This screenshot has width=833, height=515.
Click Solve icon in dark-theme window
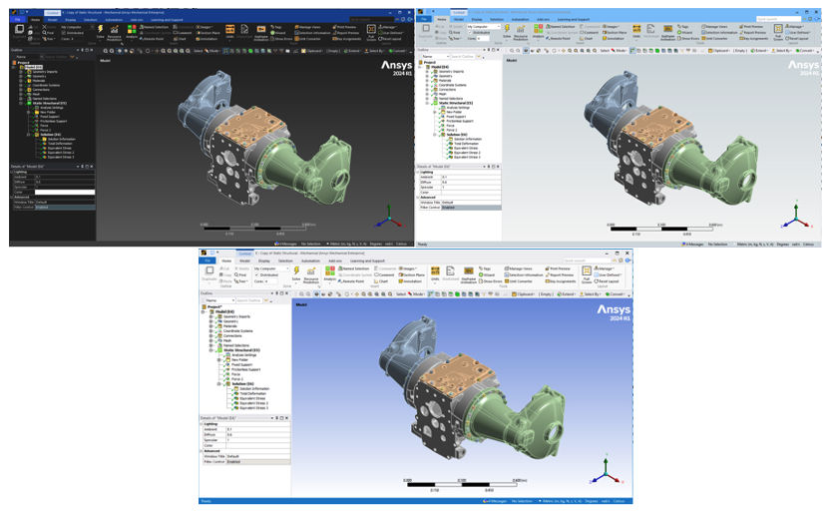(x=102, y=32)
